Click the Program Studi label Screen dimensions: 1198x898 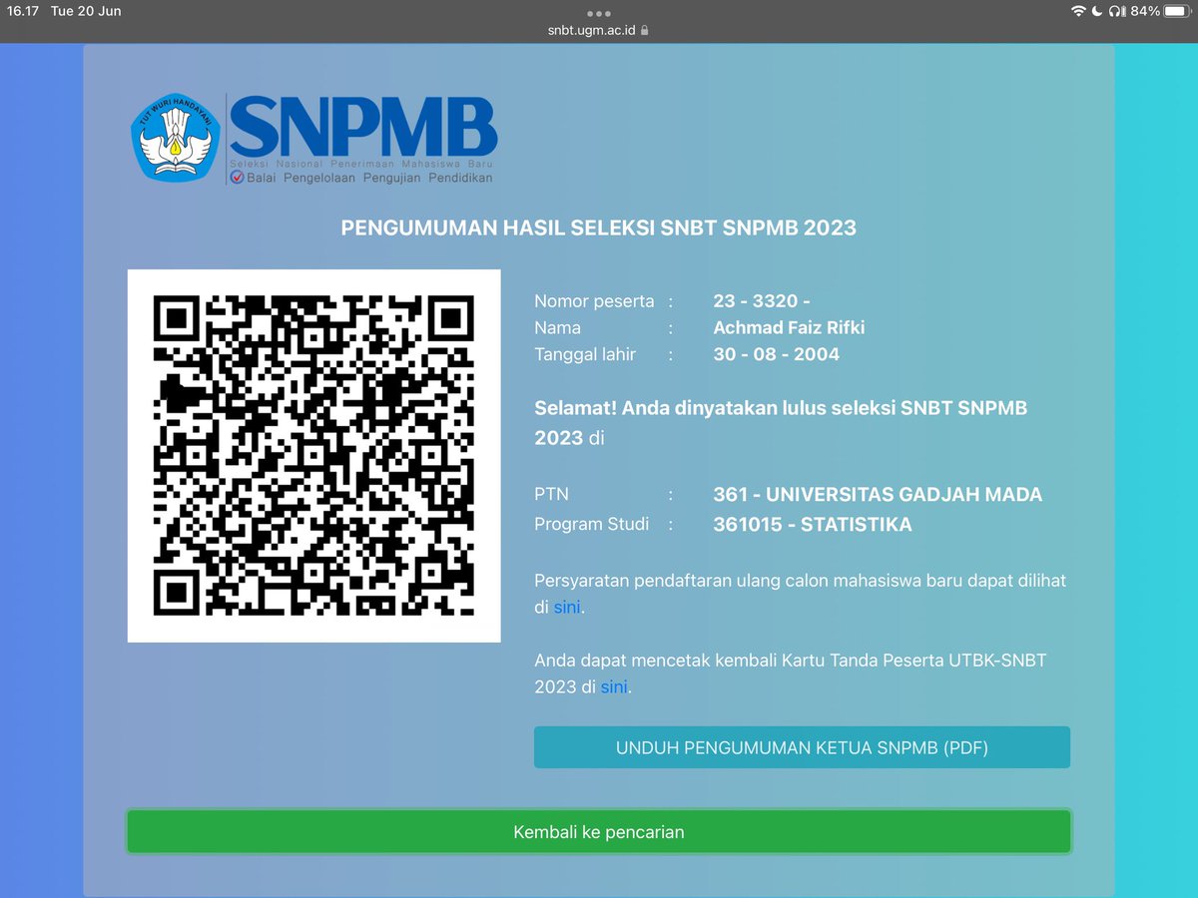click(592, 524)
